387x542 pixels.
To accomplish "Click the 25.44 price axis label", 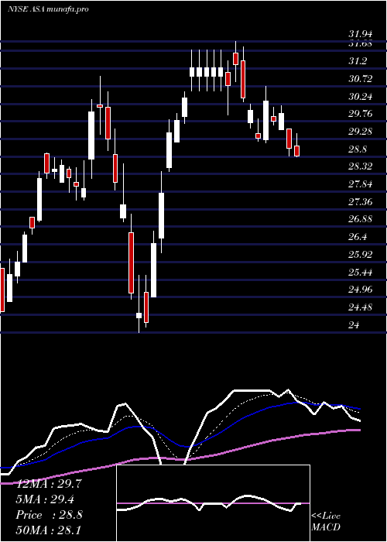I will 360,273.
